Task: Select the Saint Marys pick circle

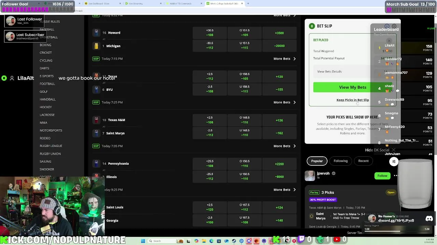Action: (311, 216)
